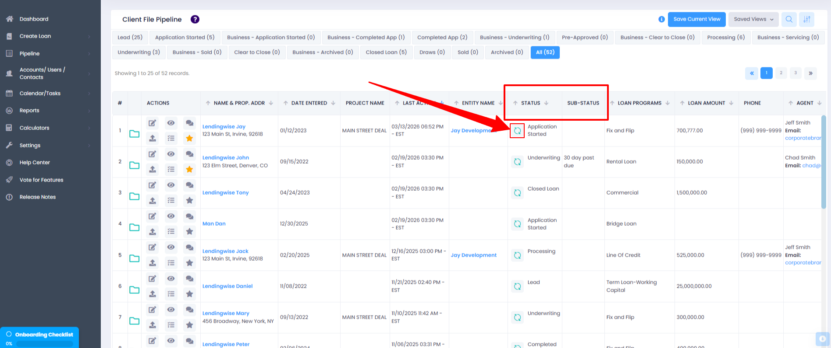Screen dimensions: 831x348
Task: Open the Jay Development entity link in row 5
Action: [473, 255]
